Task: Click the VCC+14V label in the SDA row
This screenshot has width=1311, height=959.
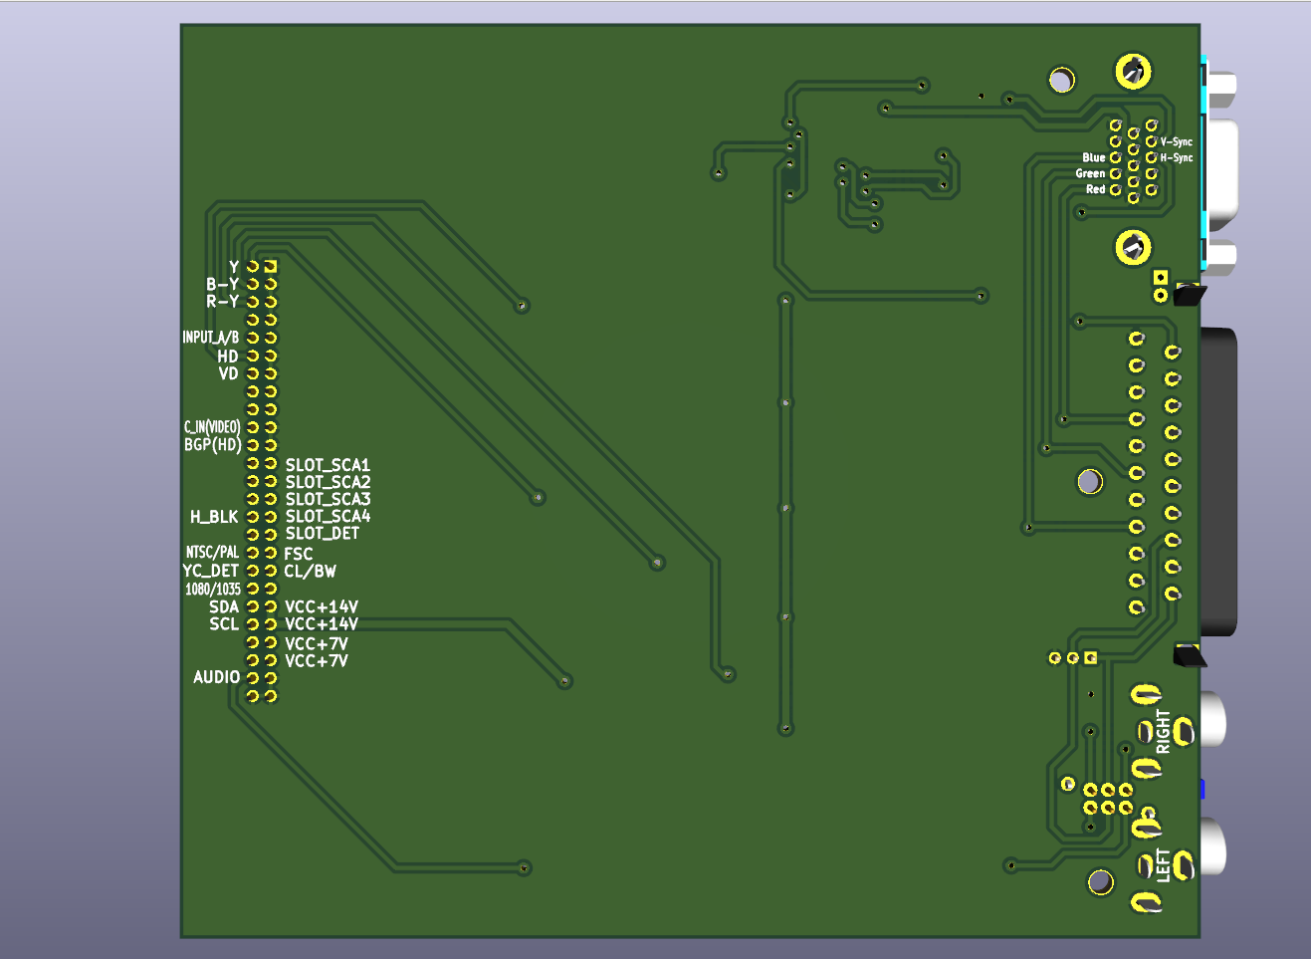Action: (x=322, y=606)
